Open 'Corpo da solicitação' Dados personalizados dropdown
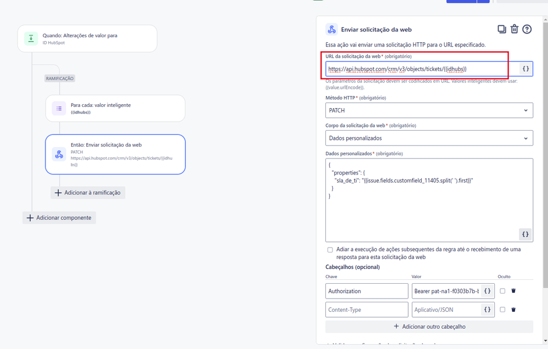This screenshot has width=548, height=349. click(429, 138)
